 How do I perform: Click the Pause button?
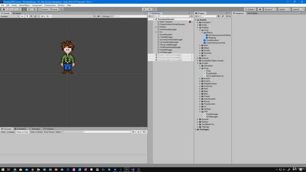tap(150, 10)
